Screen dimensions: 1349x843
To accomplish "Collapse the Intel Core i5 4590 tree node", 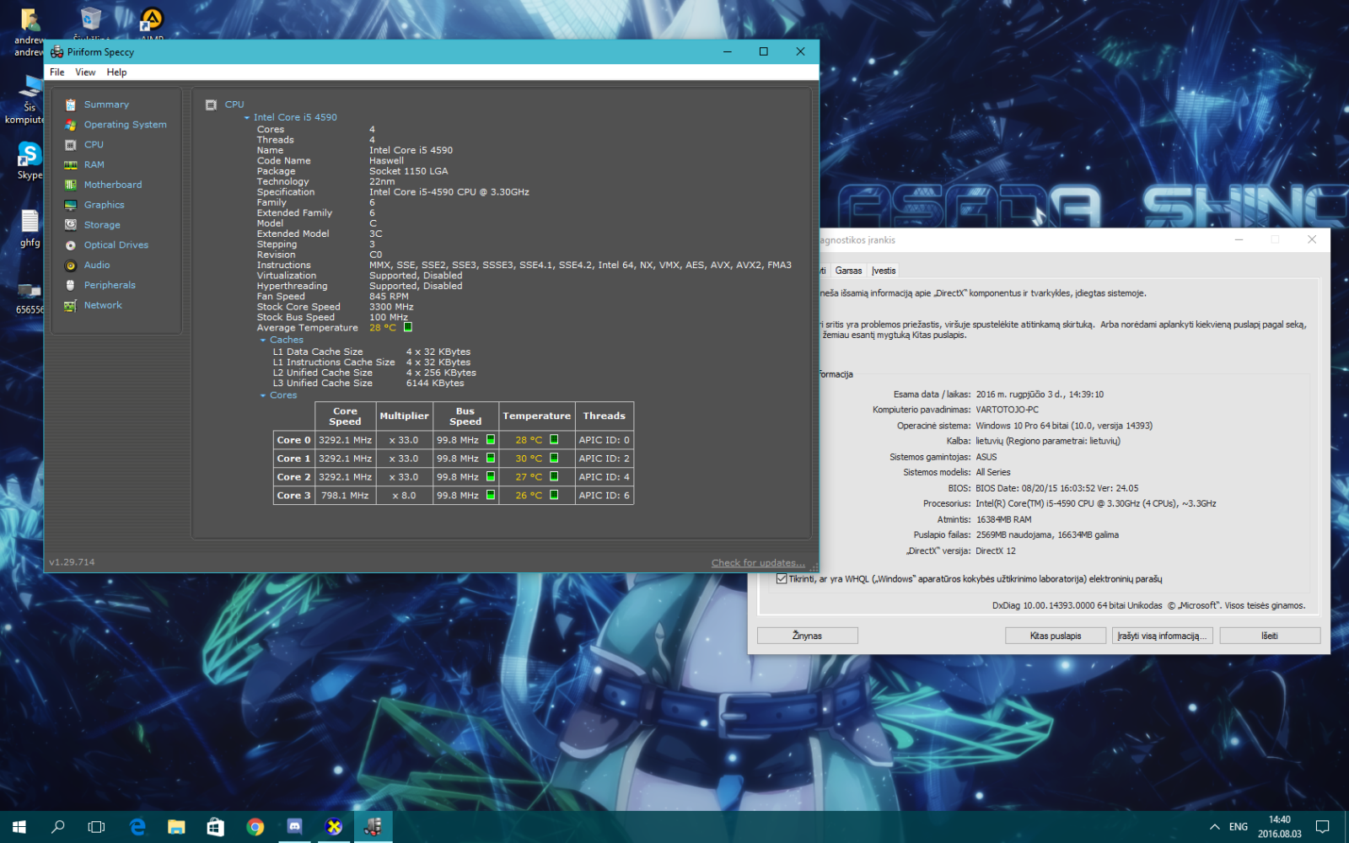I will pyautogui.click(x=247, y=118).
